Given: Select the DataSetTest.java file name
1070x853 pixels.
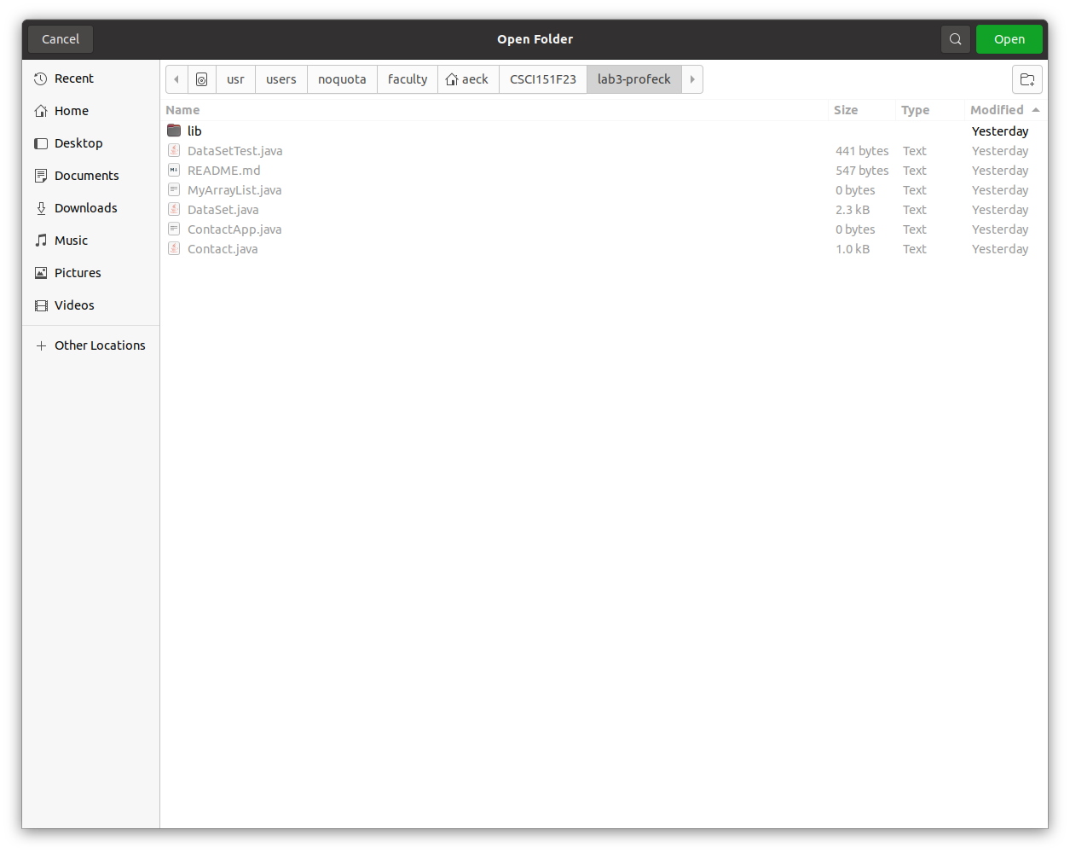Looking at the screenshot, I should 234,151.
